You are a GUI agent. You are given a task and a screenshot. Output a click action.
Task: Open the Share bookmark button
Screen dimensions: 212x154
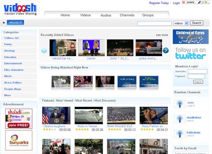click(x=195, y=3)
